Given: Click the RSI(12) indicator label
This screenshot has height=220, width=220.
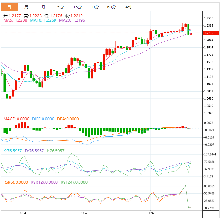Looking at the screenshot, I should tap(44, 182).
